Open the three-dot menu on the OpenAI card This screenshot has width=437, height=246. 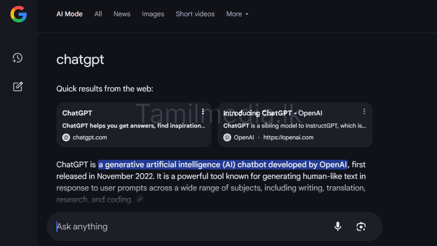click(364, 112)
